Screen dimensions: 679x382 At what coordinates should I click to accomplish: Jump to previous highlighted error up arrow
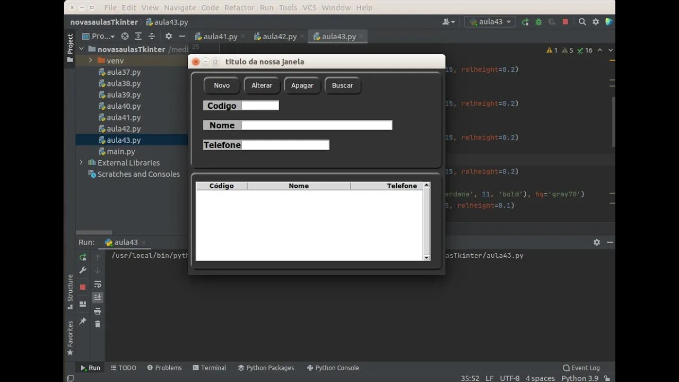(x=600, y=50)
